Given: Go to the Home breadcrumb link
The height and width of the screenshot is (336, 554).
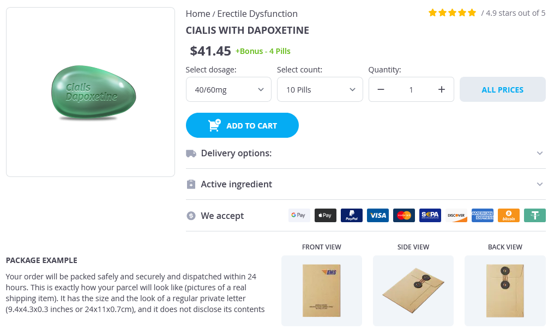Looking at the screenshot, I should coord(197,14).
